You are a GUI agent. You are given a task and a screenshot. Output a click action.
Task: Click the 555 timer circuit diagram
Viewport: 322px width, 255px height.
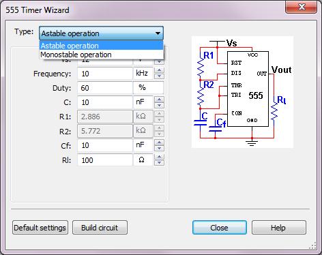pyautogui.click(x=242, y=92)
